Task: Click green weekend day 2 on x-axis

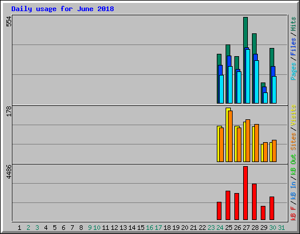Action: coord(28,228)
